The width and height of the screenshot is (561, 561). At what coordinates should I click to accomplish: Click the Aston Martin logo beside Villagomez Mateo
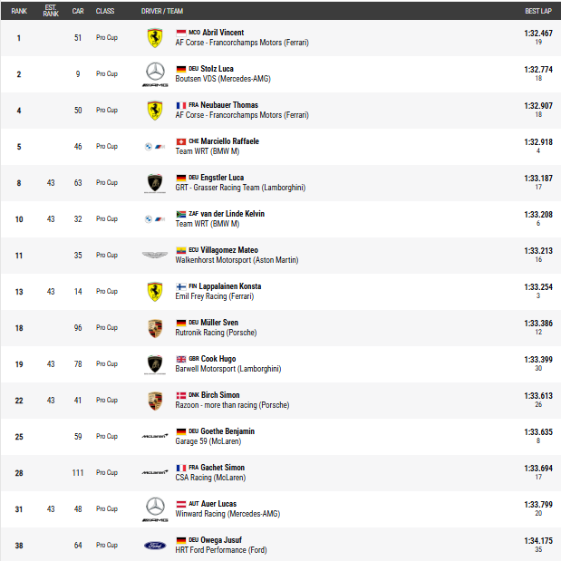pyautogui.click(x=155, y=255)
